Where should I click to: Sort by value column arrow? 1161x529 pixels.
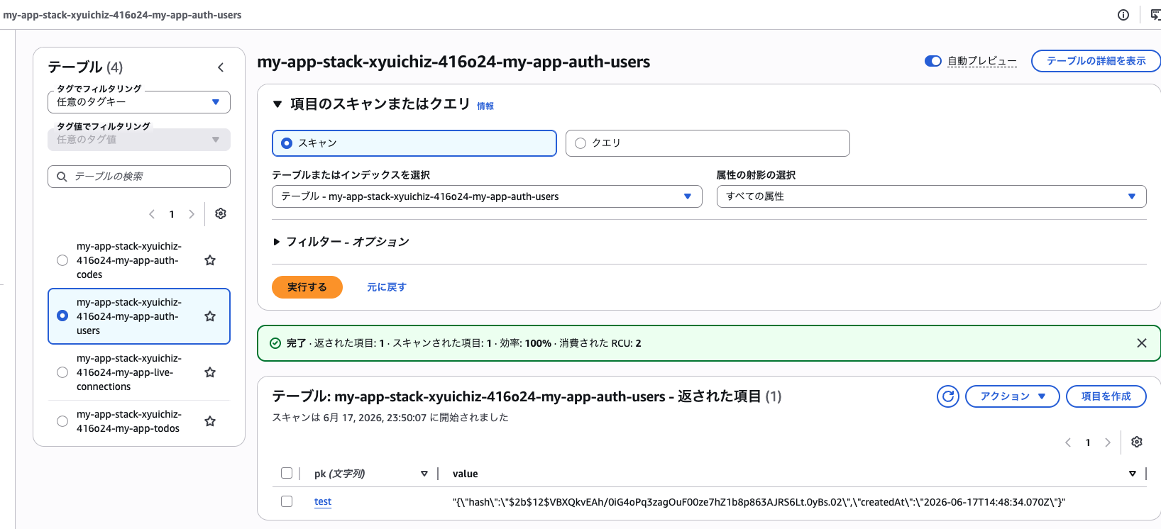pyautogui.click(x=1133, y=474)
